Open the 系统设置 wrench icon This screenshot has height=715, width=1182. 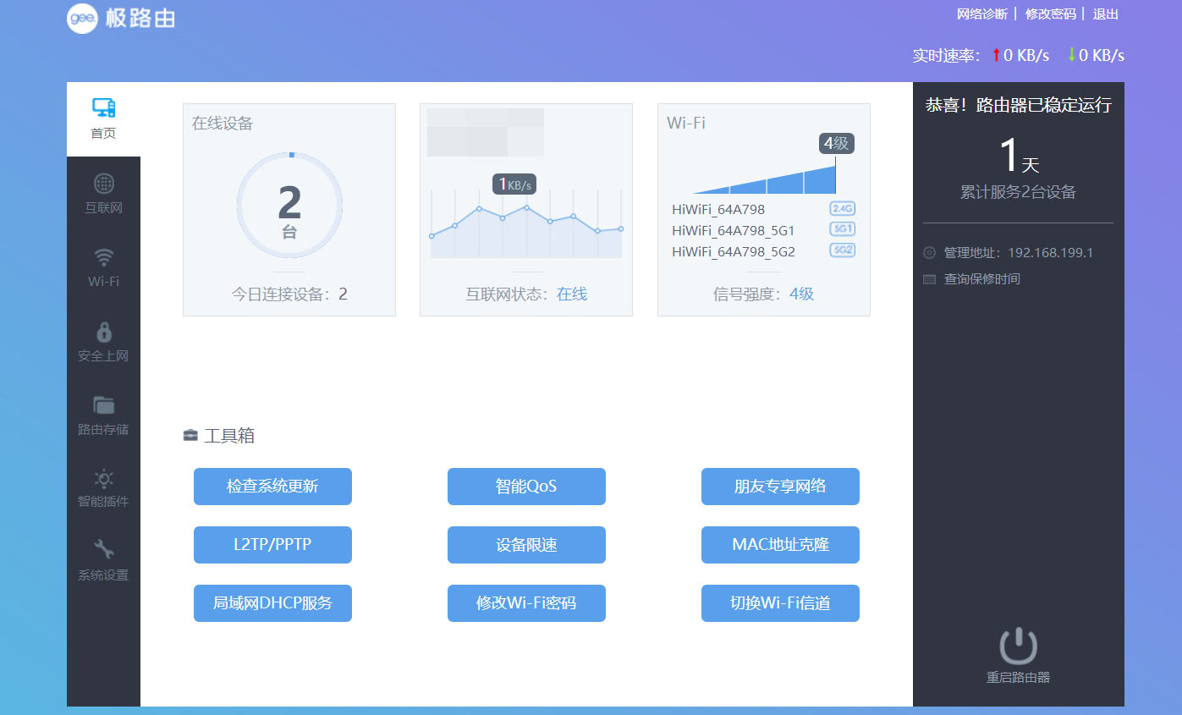103,549
